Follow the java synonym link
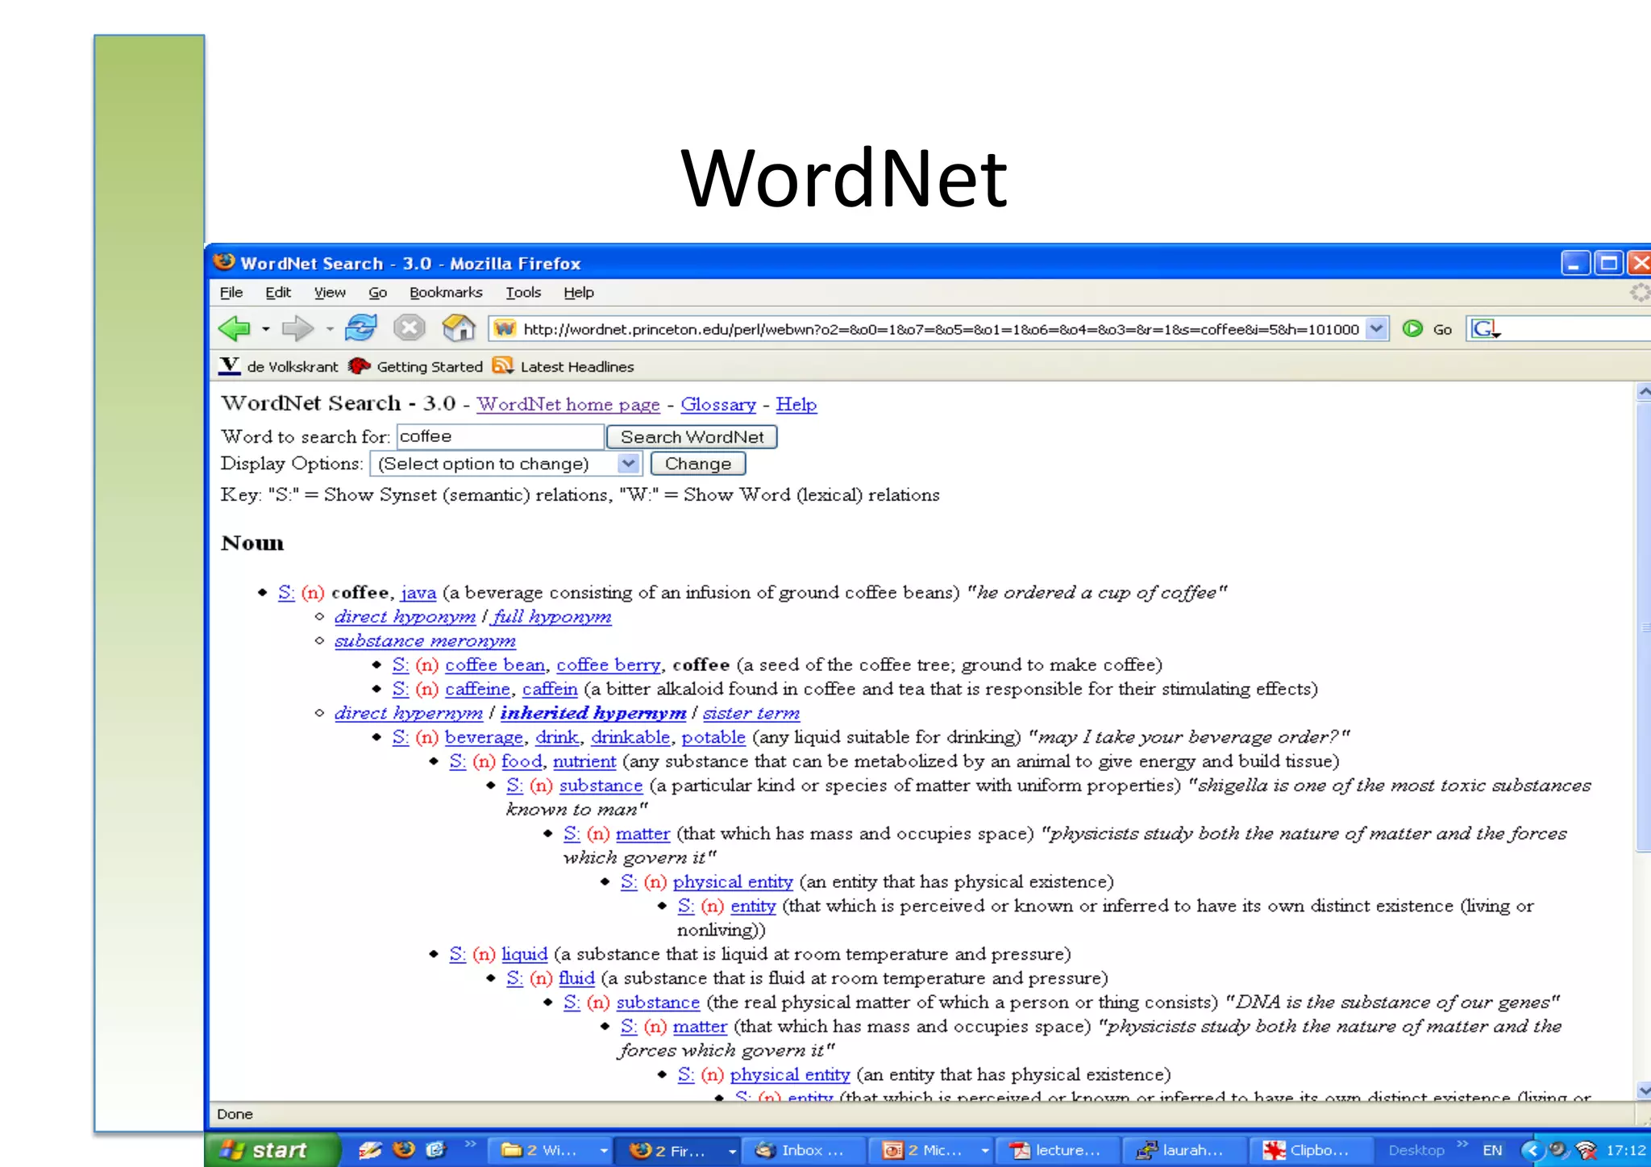Viewport: 1651px width, 1167px height. point(418,593)
